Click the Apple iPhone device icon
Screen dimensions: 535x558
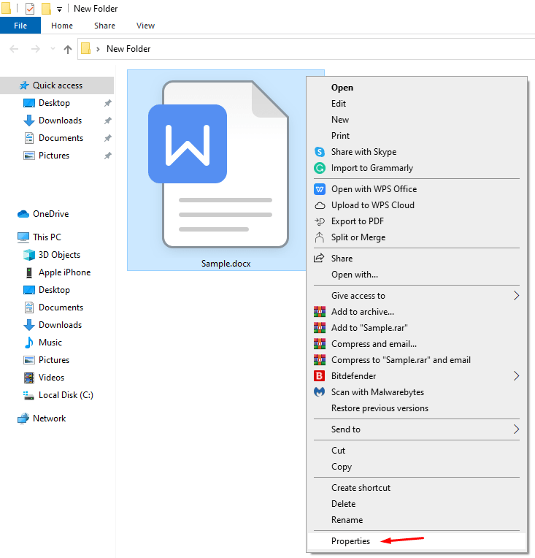click(x=29, y=272)
